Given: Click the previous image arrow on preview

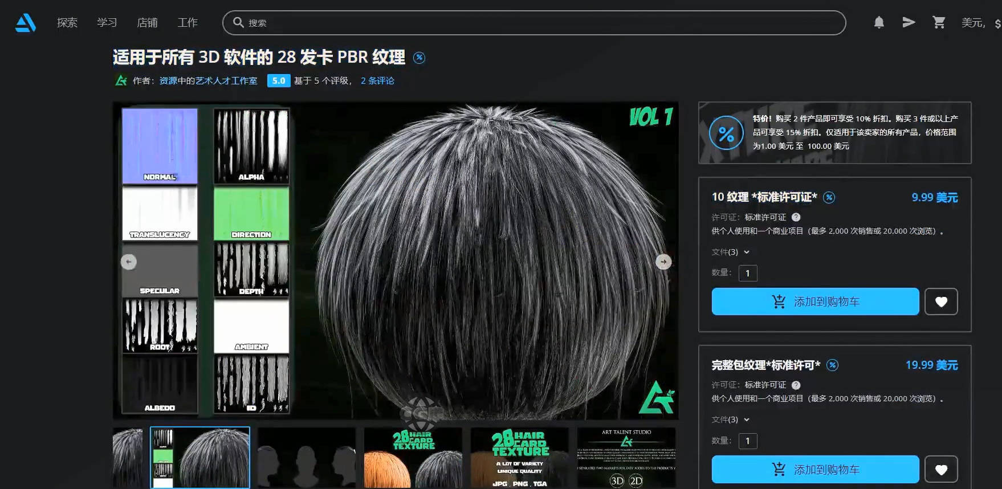Looking at the screenshot, I should pos(129,262).
